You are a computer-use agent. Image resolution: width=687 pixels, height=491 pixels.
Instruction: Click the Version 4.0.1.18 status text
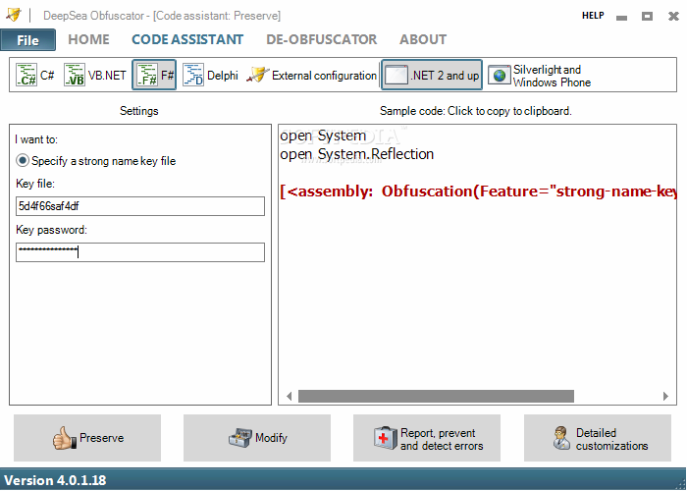[55, 480]
